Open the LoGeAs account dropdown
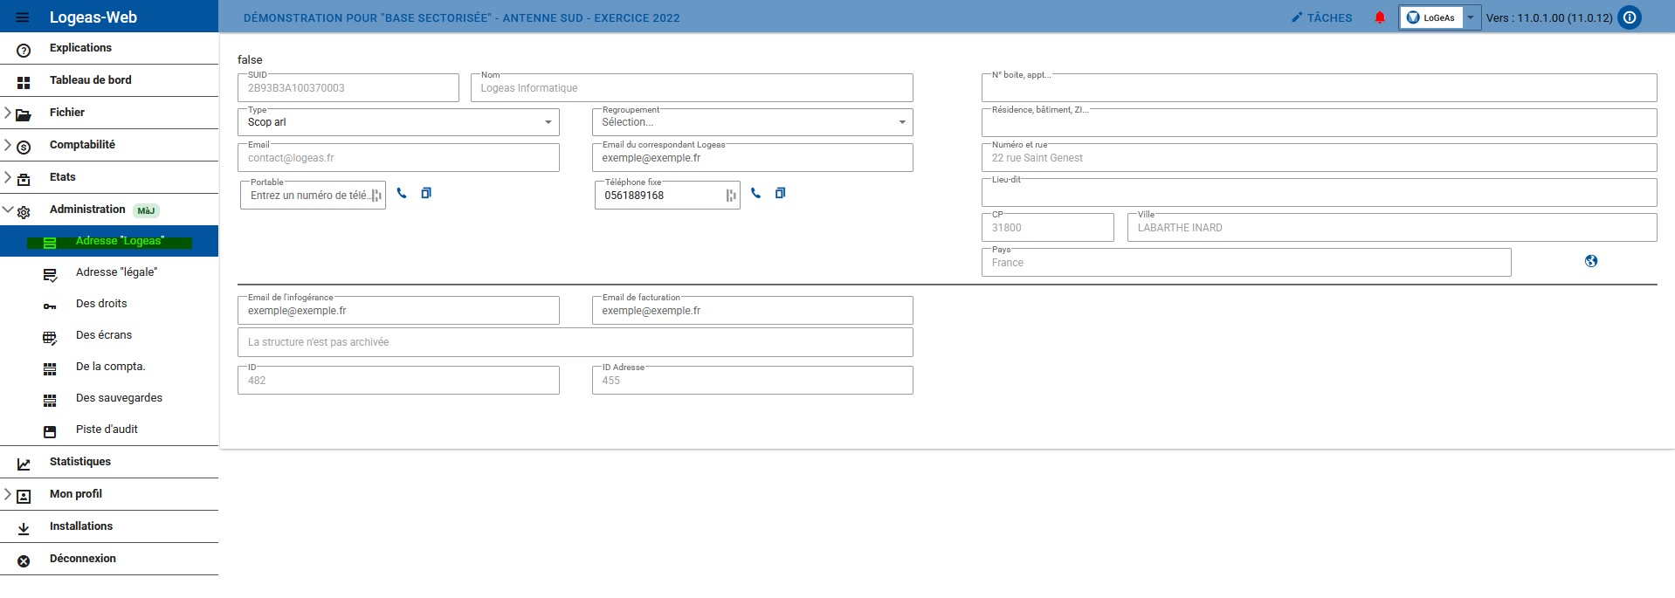This screenshot has width=1675, height=598. click(1471, 17)
